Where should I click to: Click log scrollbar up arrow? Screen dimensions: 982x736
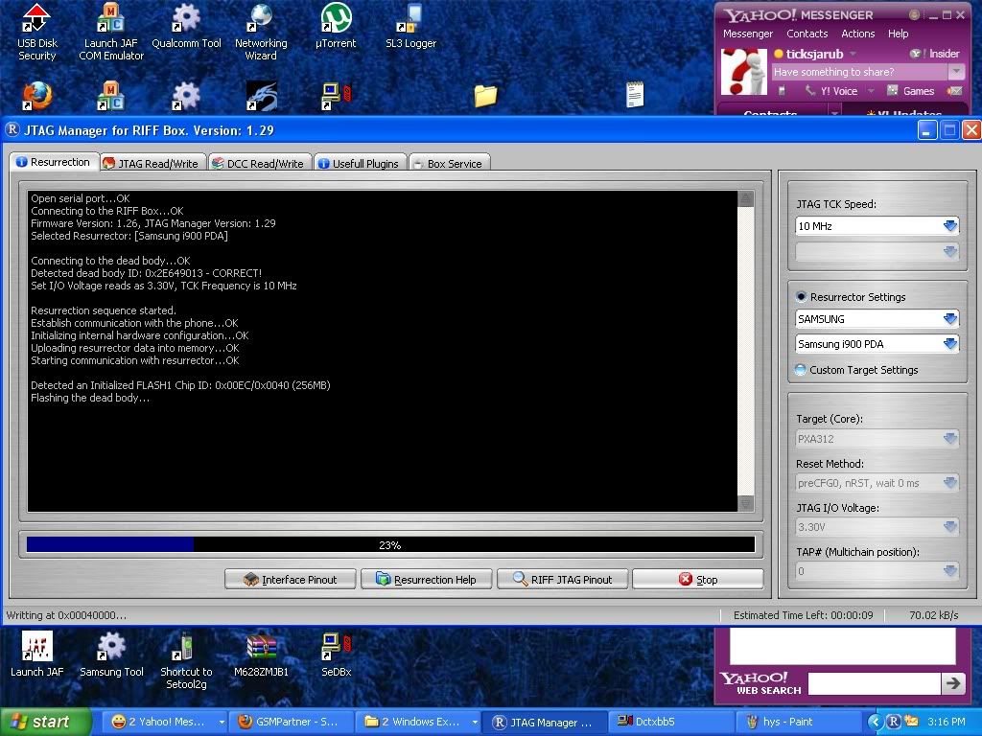[746, 199]
